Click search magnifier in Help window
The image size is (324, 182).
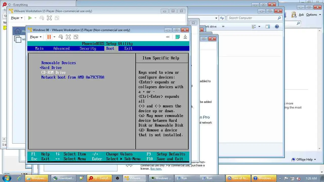click(x=298, y=23)
